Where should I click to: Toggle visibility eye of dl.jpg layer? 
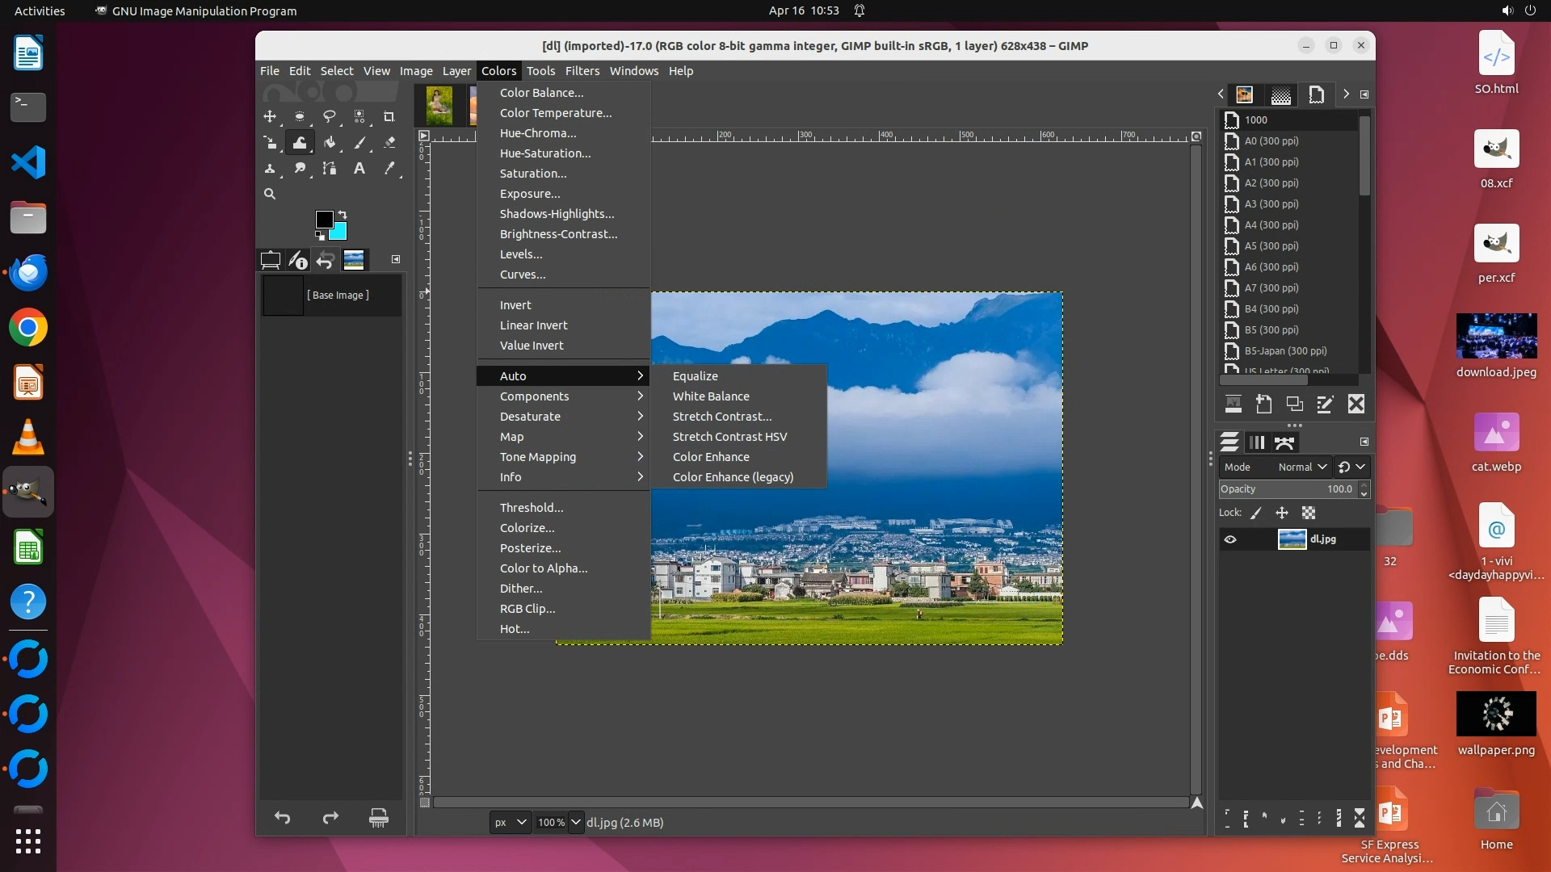click(x=1230, y=539)
